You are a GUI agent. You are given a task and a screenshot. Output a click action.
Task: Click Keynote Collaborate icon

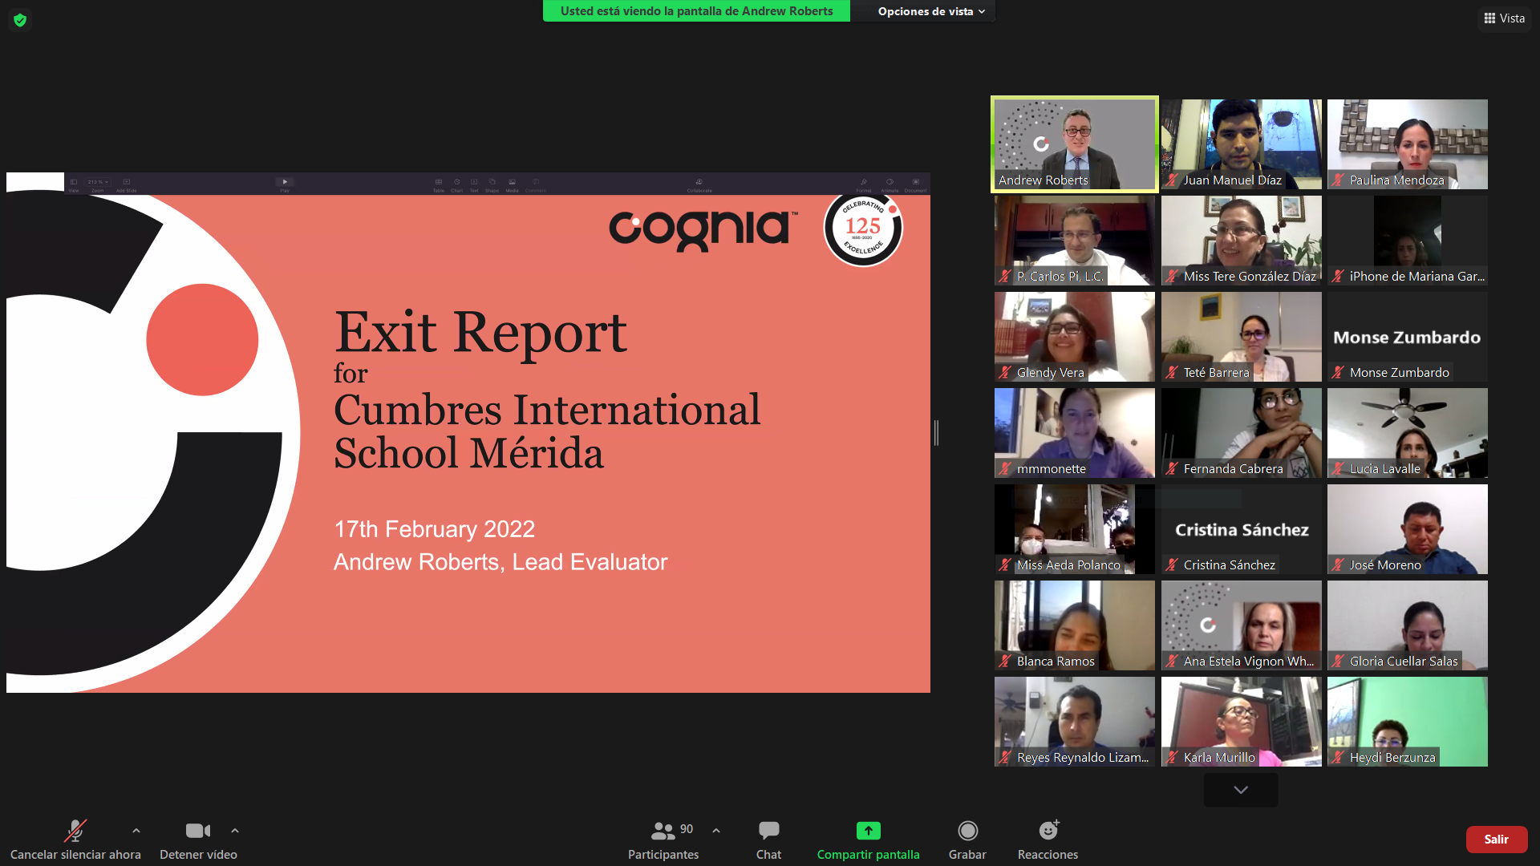tap(699, 183)
